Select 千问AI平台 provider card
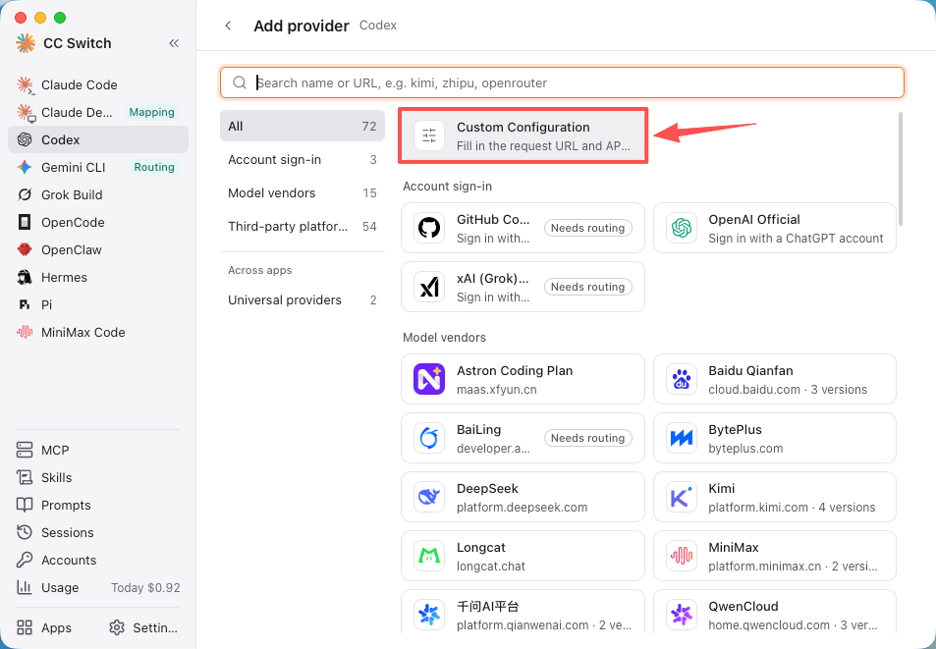This screenshot has height=649, width=936. (x=523, y=612)
